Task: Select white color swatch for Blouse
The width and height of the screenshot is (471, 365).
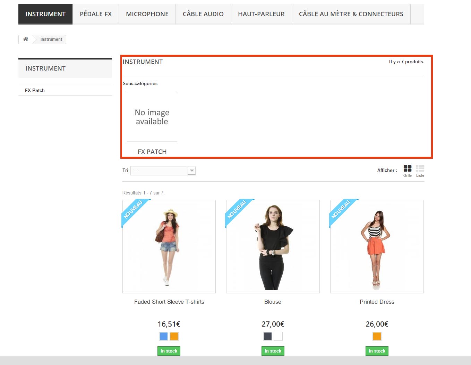Action: [278, 336]
